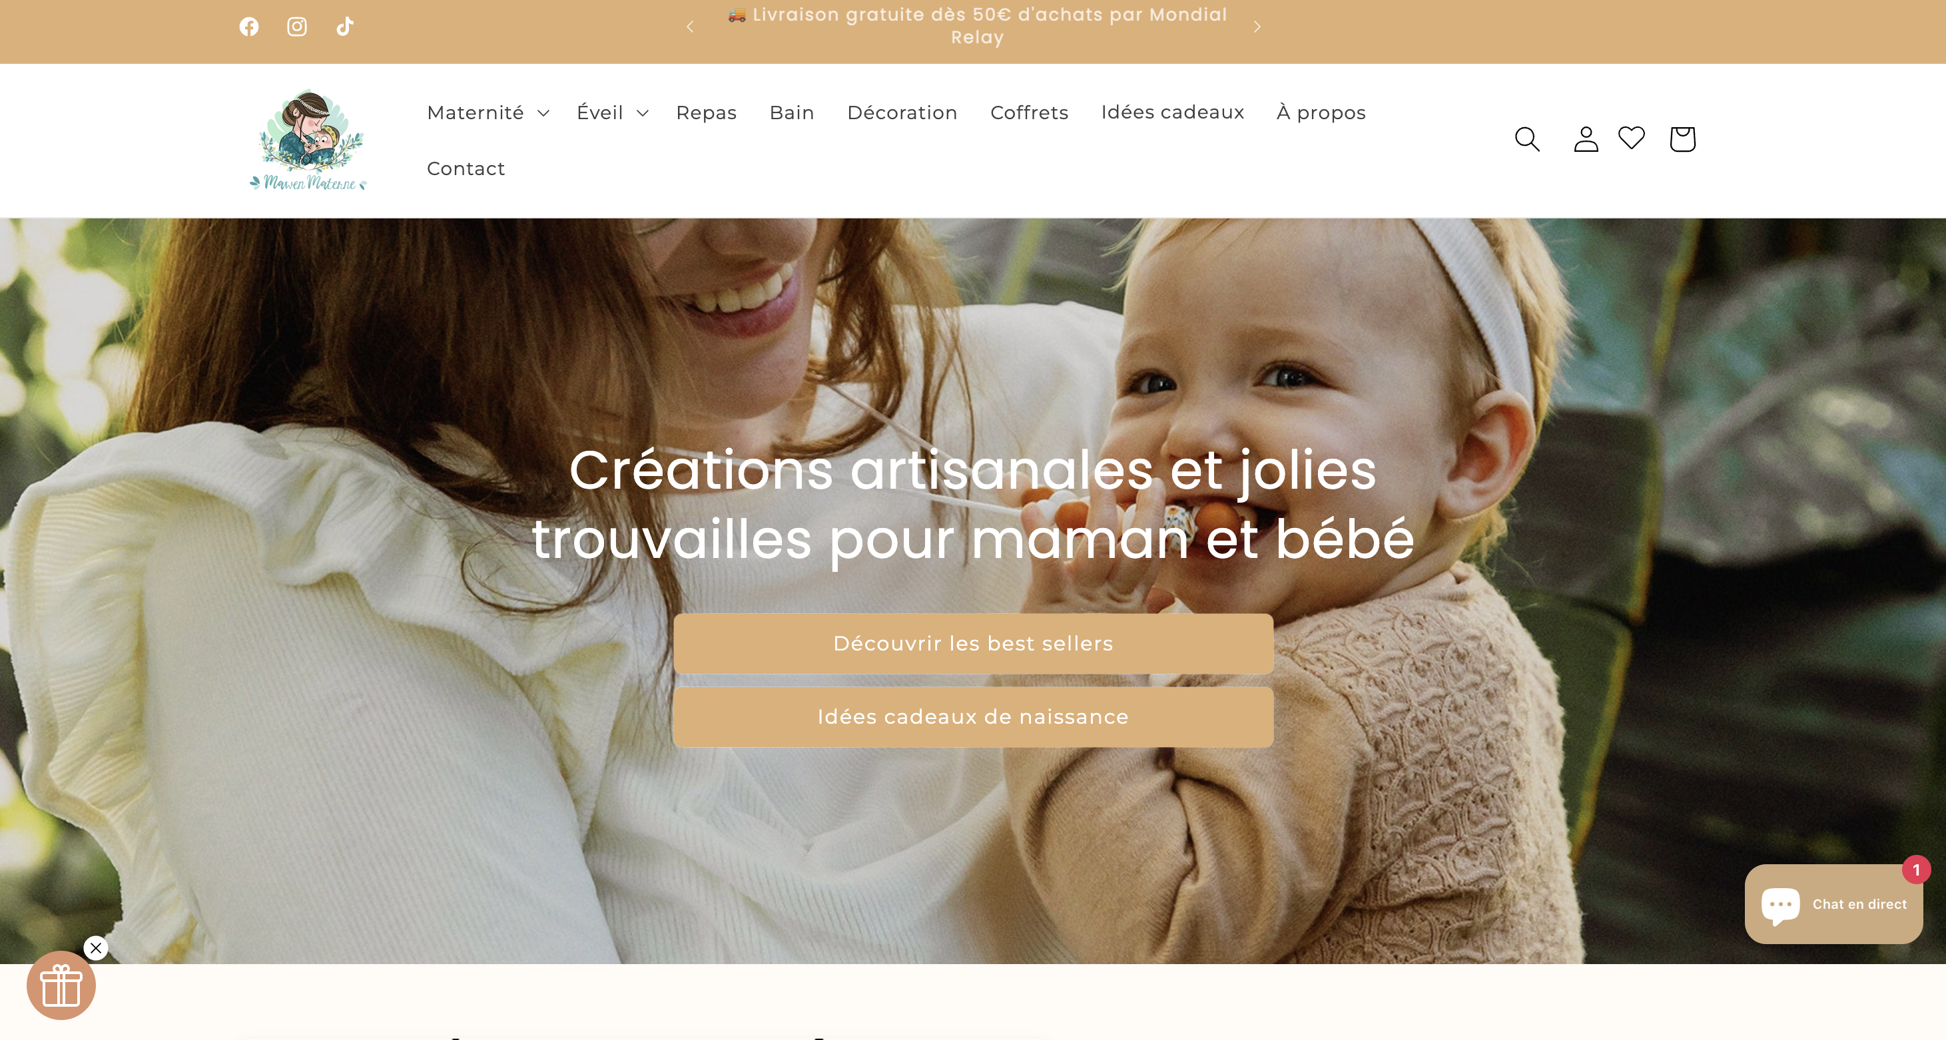Open the Instagram social link icon
The height and width of the screenshot is (1040, 1946).
(297, 27)
